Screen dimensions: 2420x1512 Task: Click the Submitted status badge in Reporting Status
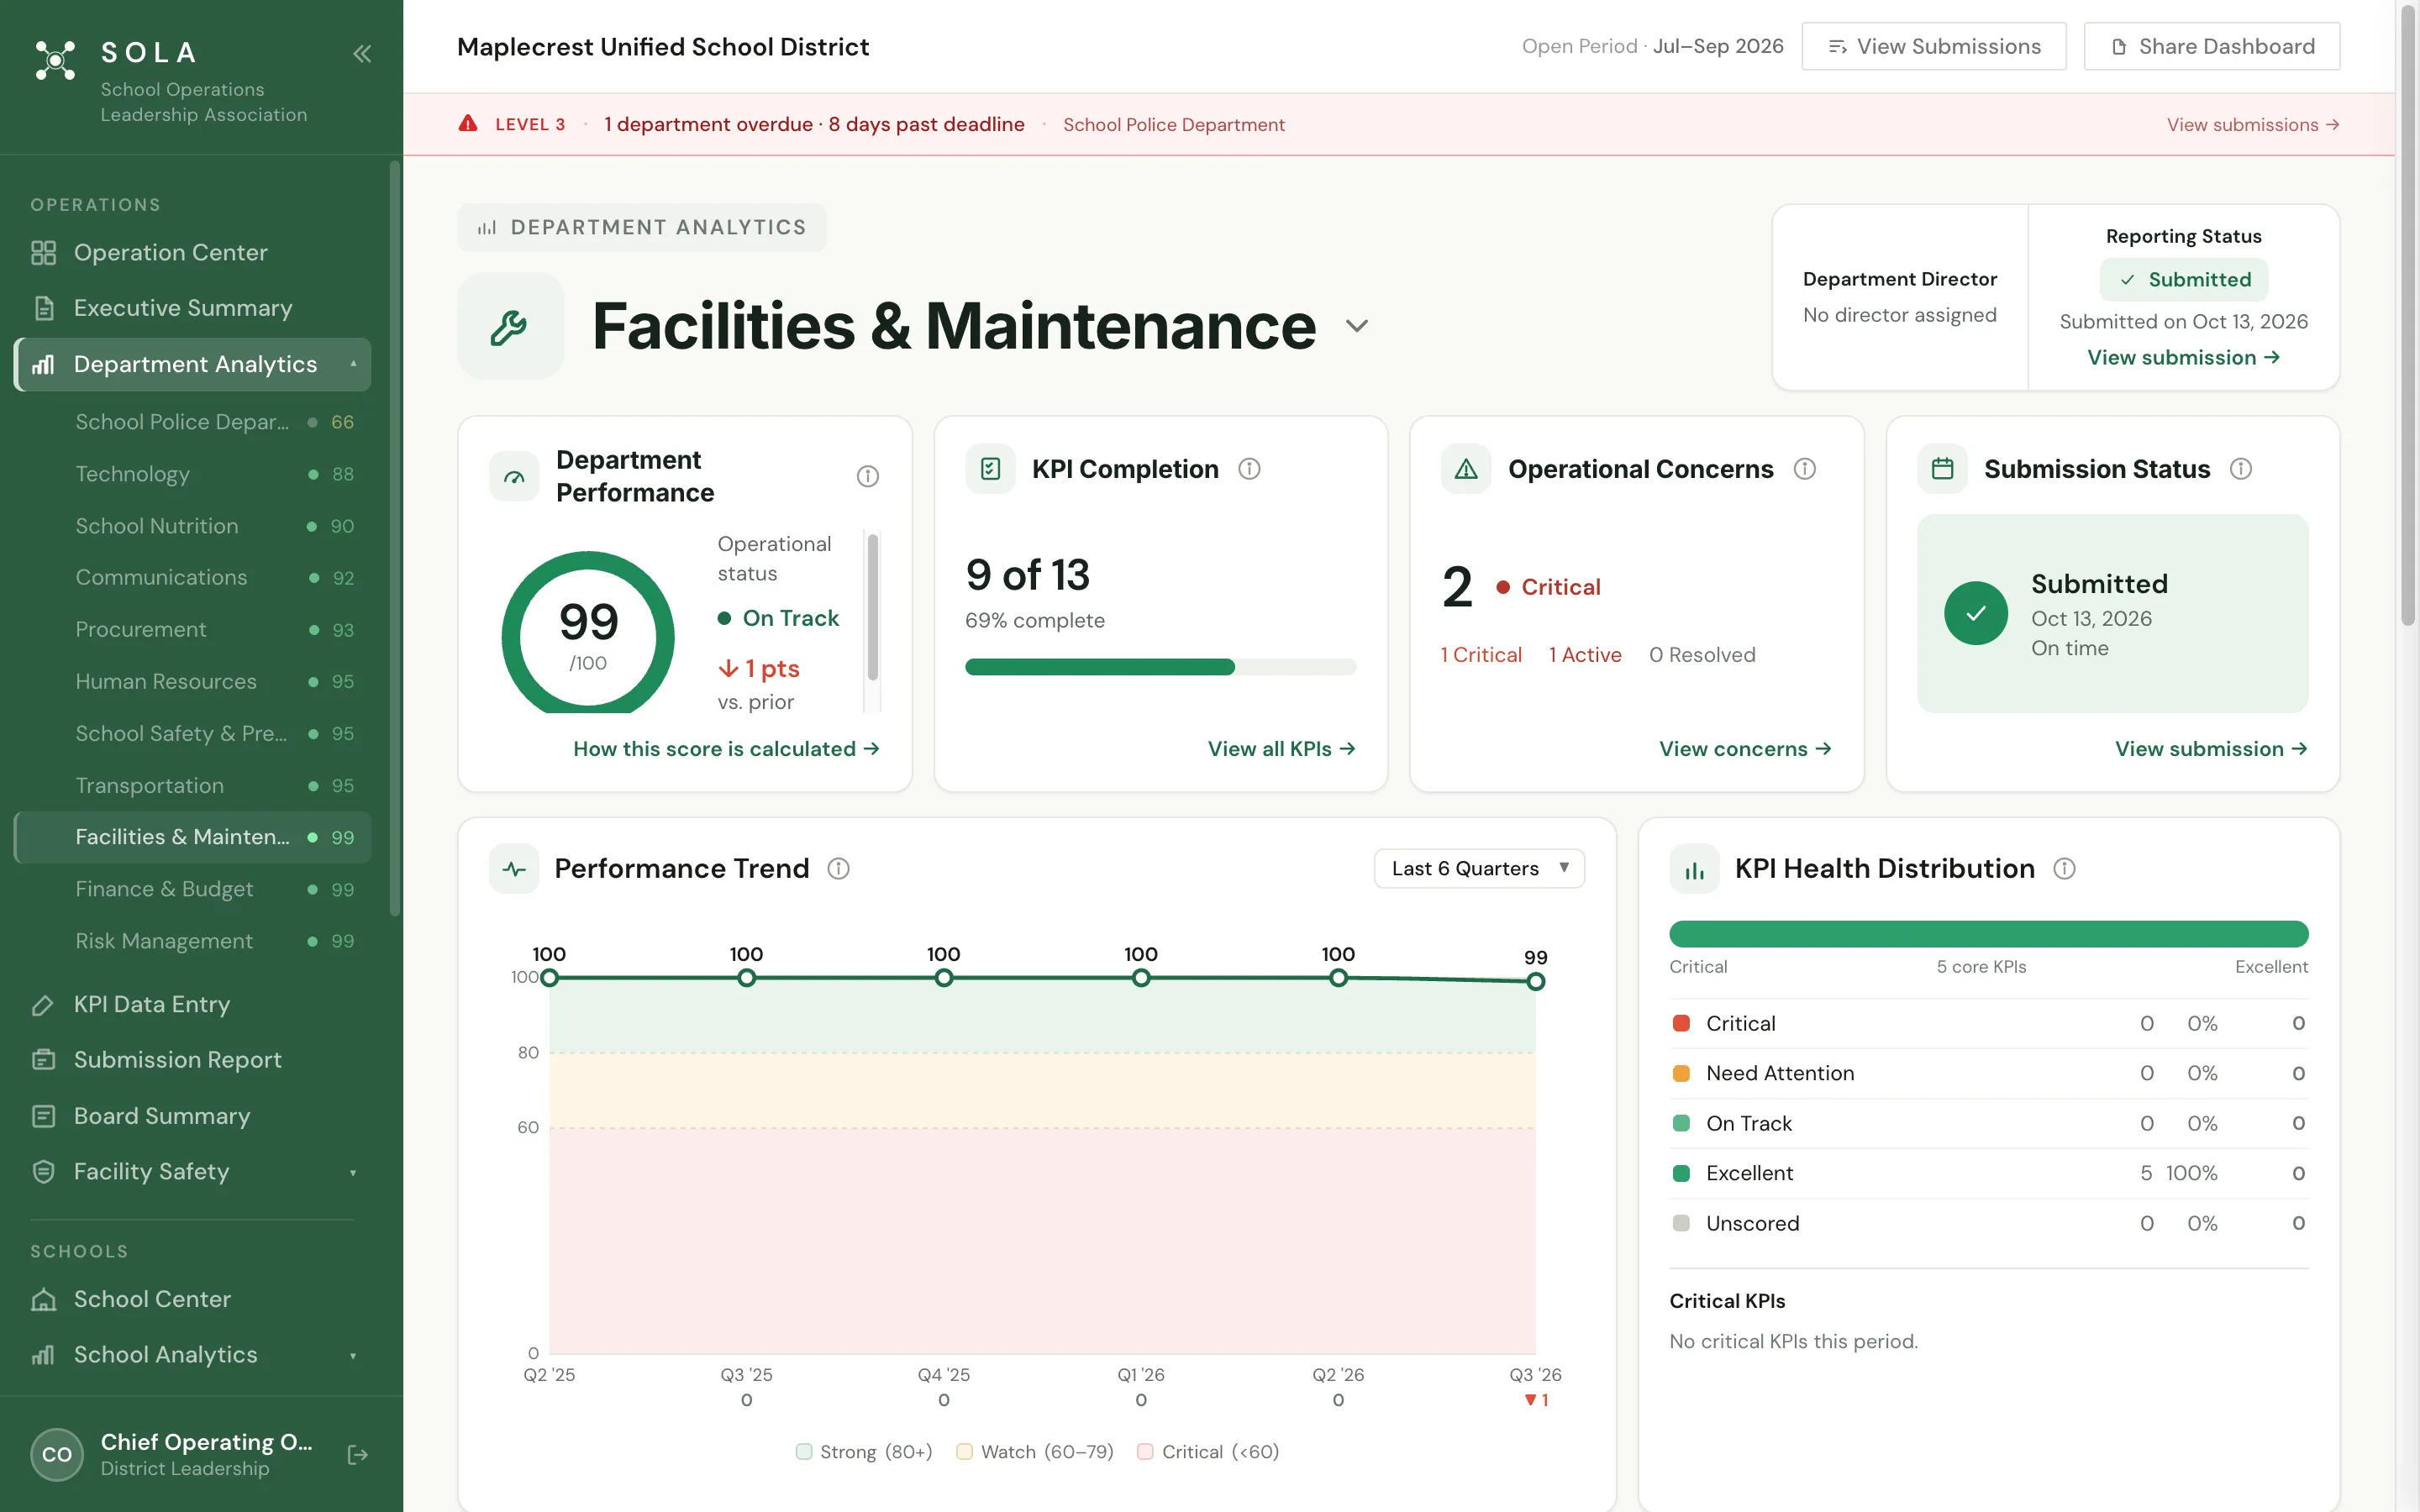pyautogui.click(x=2184, y=280)
